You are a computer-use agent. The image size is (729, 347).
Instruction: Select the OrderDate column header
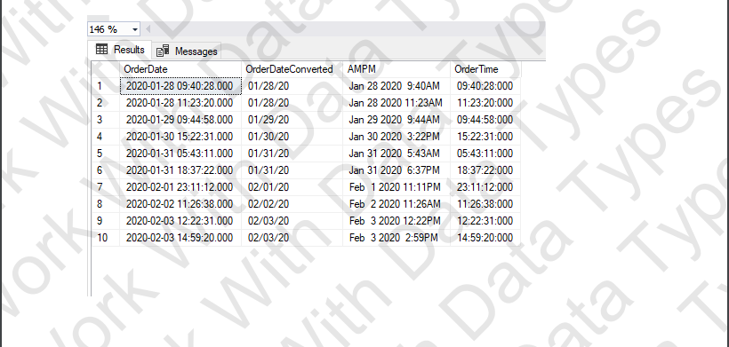pyautogui.click(x=180, y=69)
